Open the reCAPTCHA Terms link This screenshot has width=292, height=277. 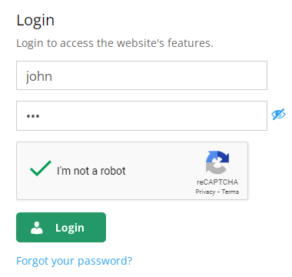pyautogui.click(x=231, y=192)
